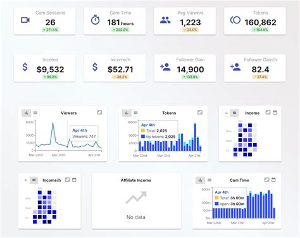Open the calendar icon in Cam Time chart
Viewport: 300px width, 238px height.
273,180
